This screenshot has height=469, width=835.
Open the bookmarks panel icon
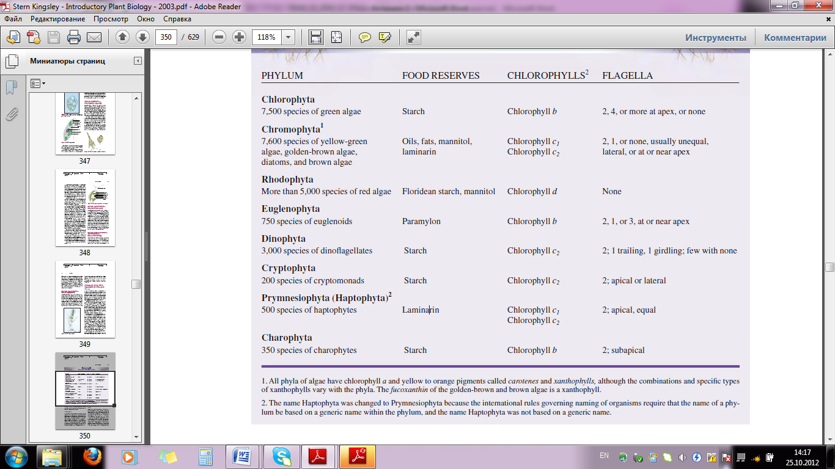[11, 88]
